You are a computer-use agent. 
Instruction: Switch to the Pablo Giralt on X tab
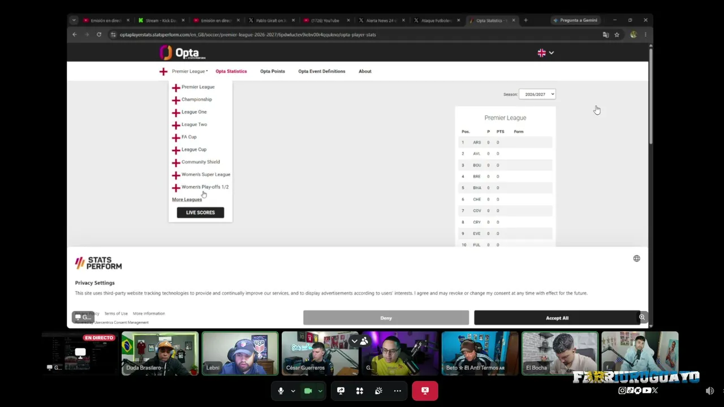point(271,20)
